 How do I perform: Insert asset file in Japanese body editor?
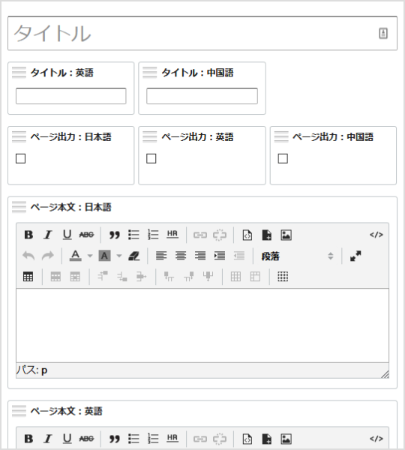tap(267, 235)
